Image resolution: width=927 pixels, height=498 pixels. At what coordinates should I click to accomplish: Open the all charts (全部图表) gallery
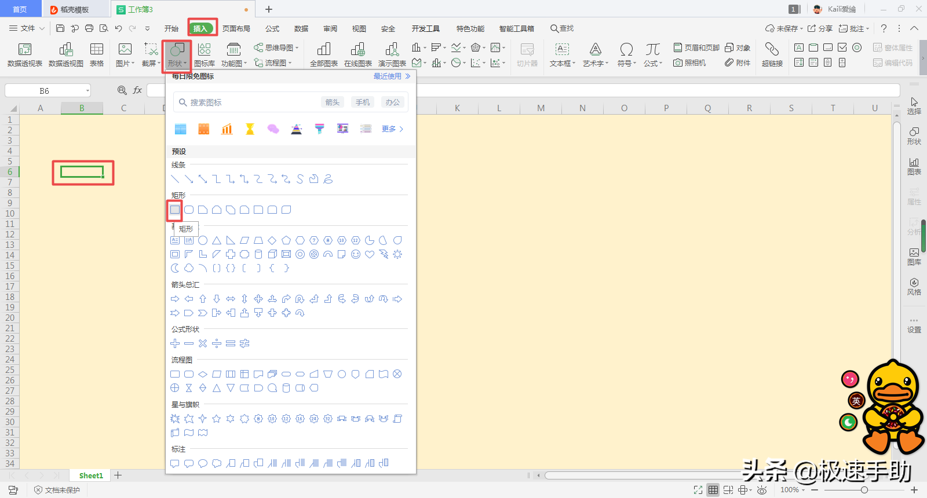[324, 55]
